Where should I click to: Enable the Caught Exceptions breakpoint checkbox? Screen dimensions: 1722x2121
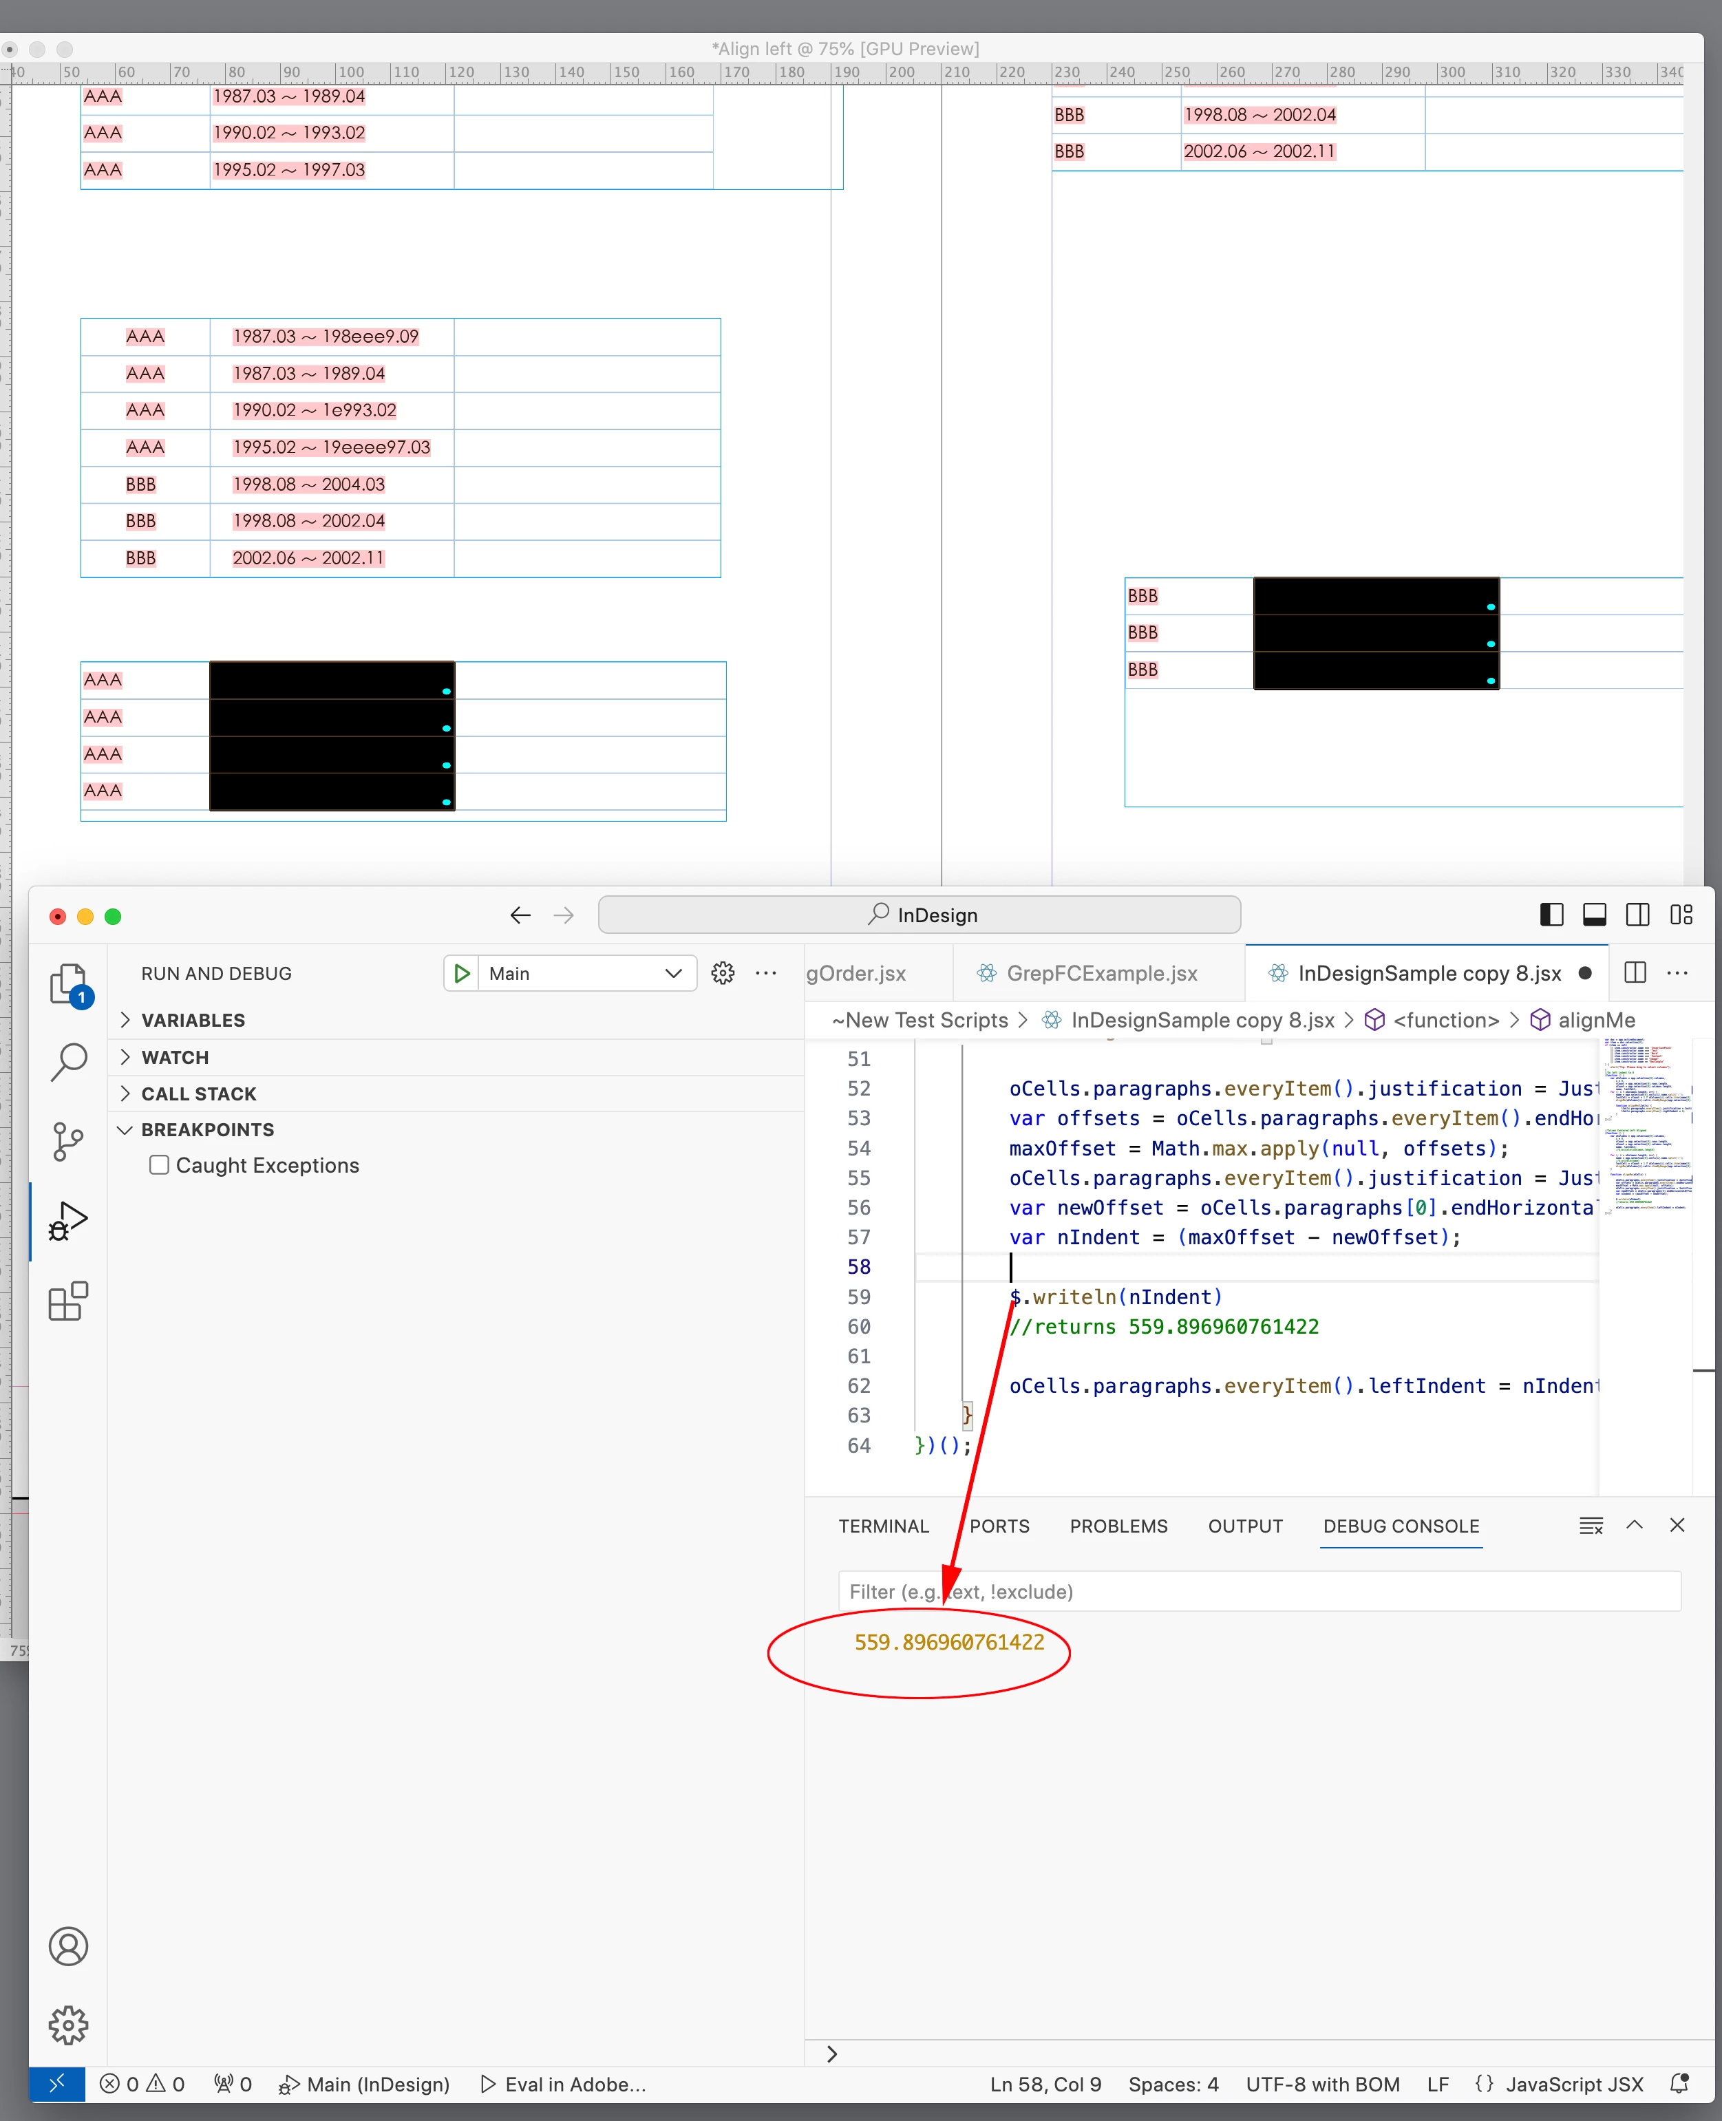(159, 1165)
